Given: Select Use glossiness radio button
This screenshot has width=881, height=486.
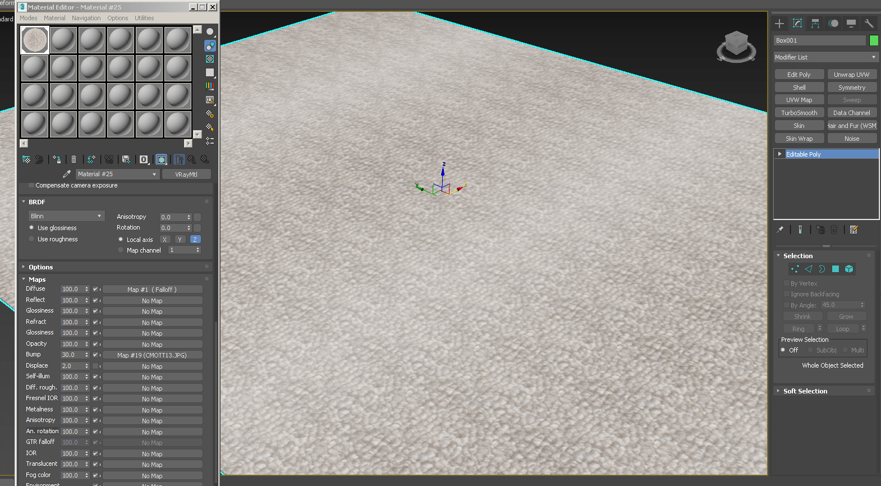Looking at the screenshot, I should click(x=31, y=228).
